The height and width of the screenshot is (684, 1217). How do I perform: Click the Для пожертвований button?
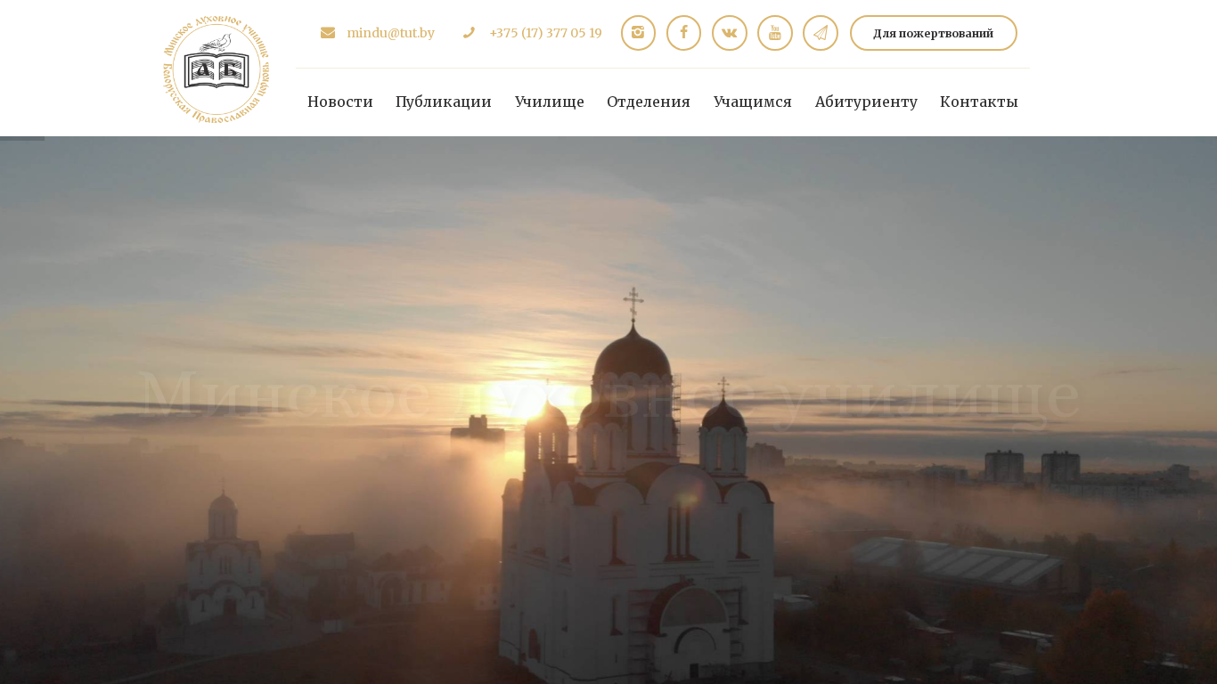click(x=934, y=33)
